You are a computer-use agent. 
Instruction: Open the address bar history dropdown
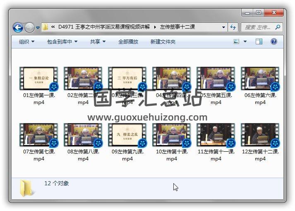[x=224, y=27]
